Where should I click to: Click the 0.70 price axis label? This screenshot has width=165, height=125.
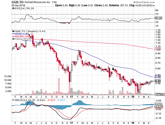pos(158,63)
